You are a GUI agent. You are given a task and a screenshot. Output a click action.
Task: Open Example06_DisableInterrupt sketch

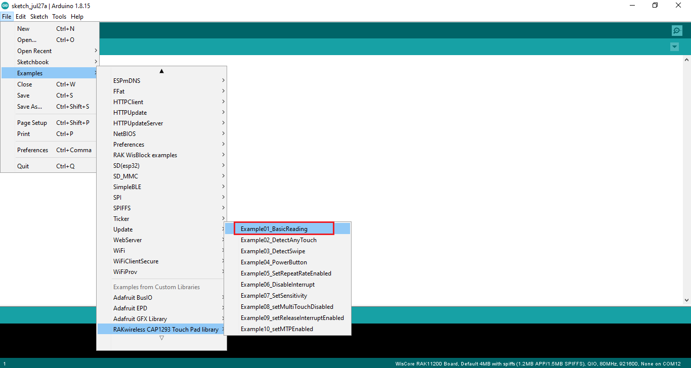point(287,285)
